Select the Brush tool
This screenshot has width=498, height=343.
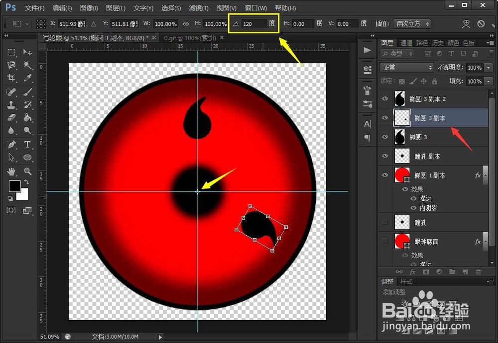(27, 92)
